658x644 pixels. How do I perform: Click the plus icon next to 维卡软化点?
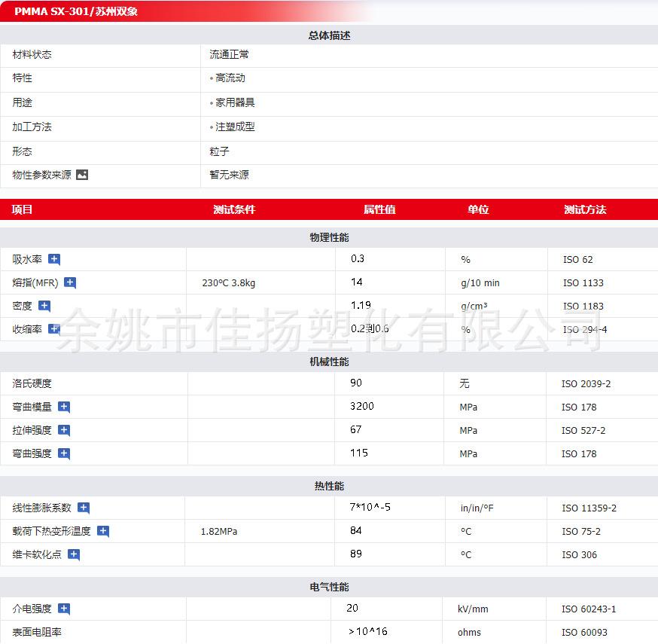tap(74, 554)
